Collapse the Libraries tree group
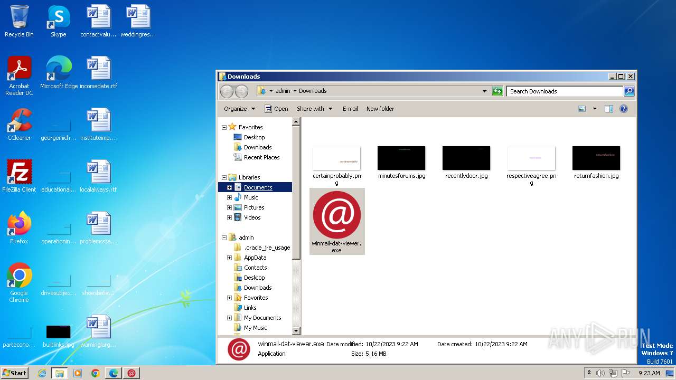 click(x=224, y=177)
